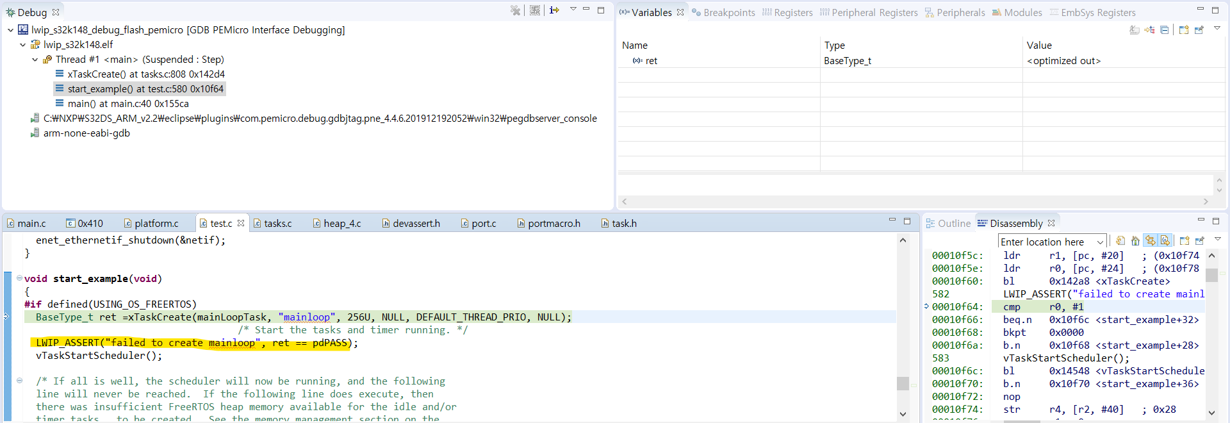This screenshot has height=423, width=1230.
Task: Click Collapse All icon in Variables view
Action: (x=1165, y=30)
